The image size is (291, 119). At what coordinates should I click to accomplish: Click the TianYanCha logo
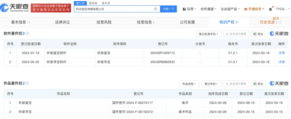click(x=15, y=8)
